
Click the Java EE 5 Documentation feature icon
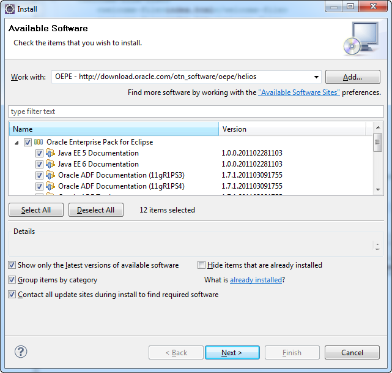pos(50,153)
